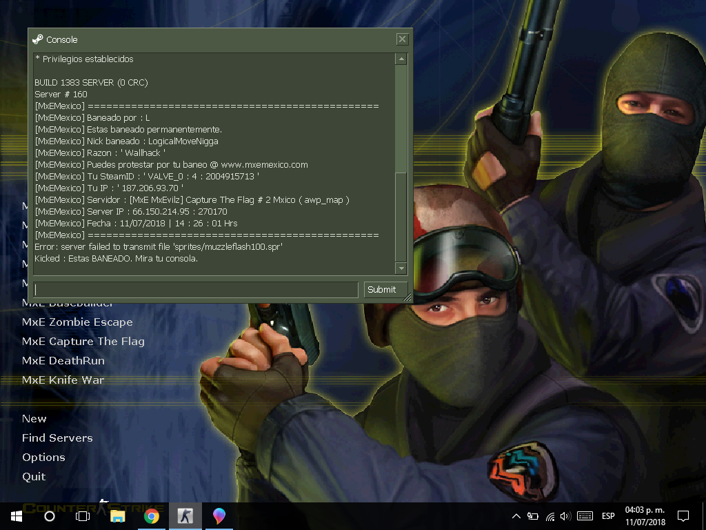Image resolution: width=706 pixels, height=530 pixels.
Task: Select New from the main menu
Action: pyautogui.click(x=34, y=419)
